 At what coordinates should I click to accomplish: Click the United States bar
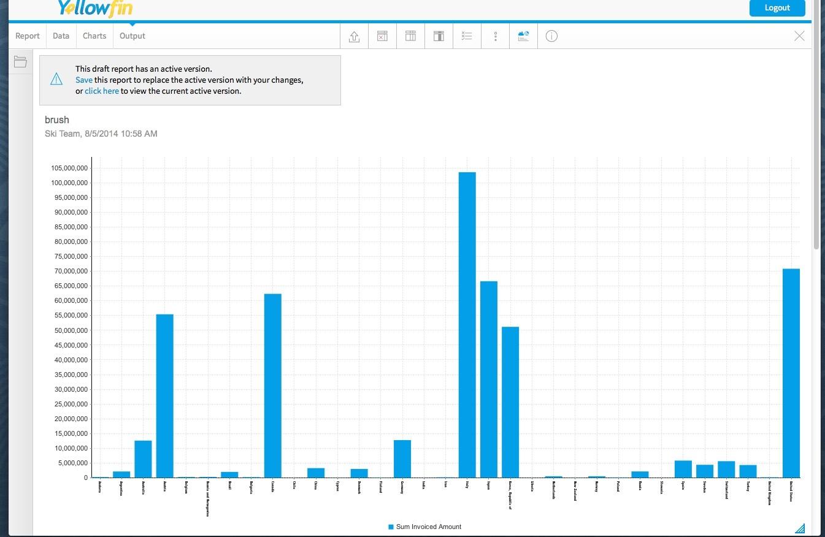791,373
